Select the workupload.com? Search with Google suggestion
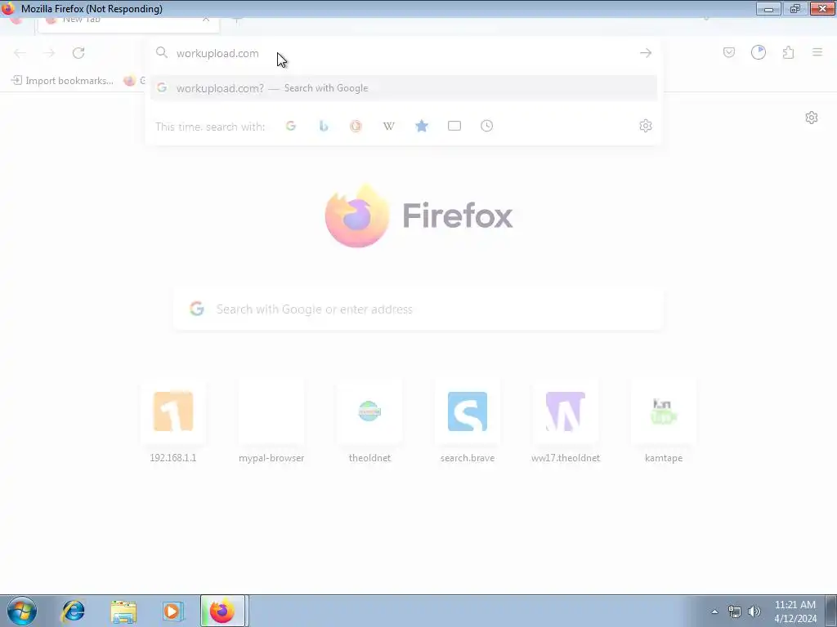Screen dimensions: 837x627 404,88
